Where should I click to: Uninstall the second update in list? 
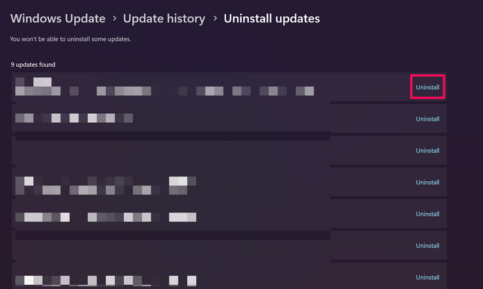tap(427, 119)
